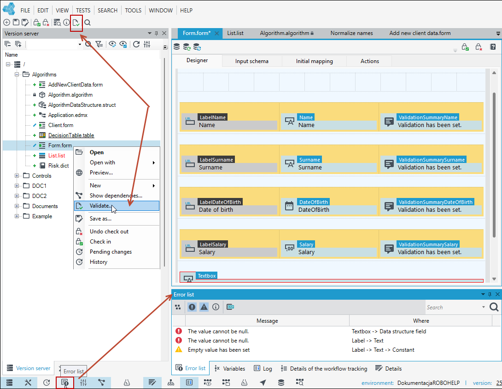Click the info circle icon in the main toolbar

[66, 23]
